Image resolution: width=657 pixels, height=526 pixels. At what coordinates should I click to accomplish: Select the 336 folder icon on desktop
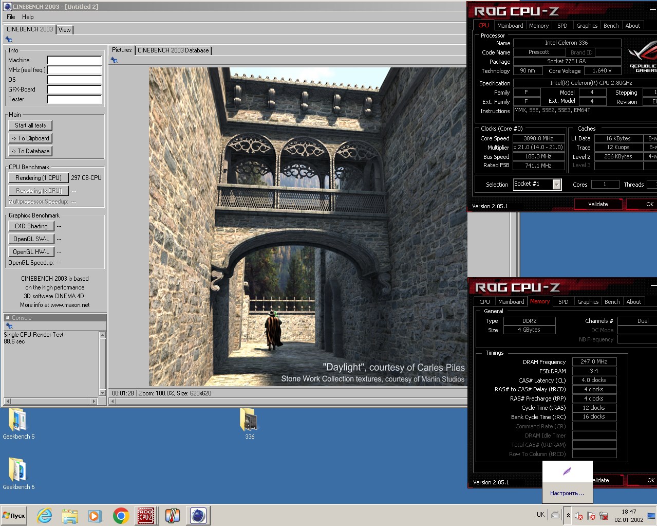point(249,420)
